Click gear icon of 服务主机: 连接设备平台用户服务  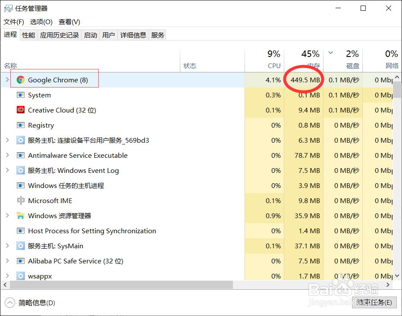click(x=21, y=140)
